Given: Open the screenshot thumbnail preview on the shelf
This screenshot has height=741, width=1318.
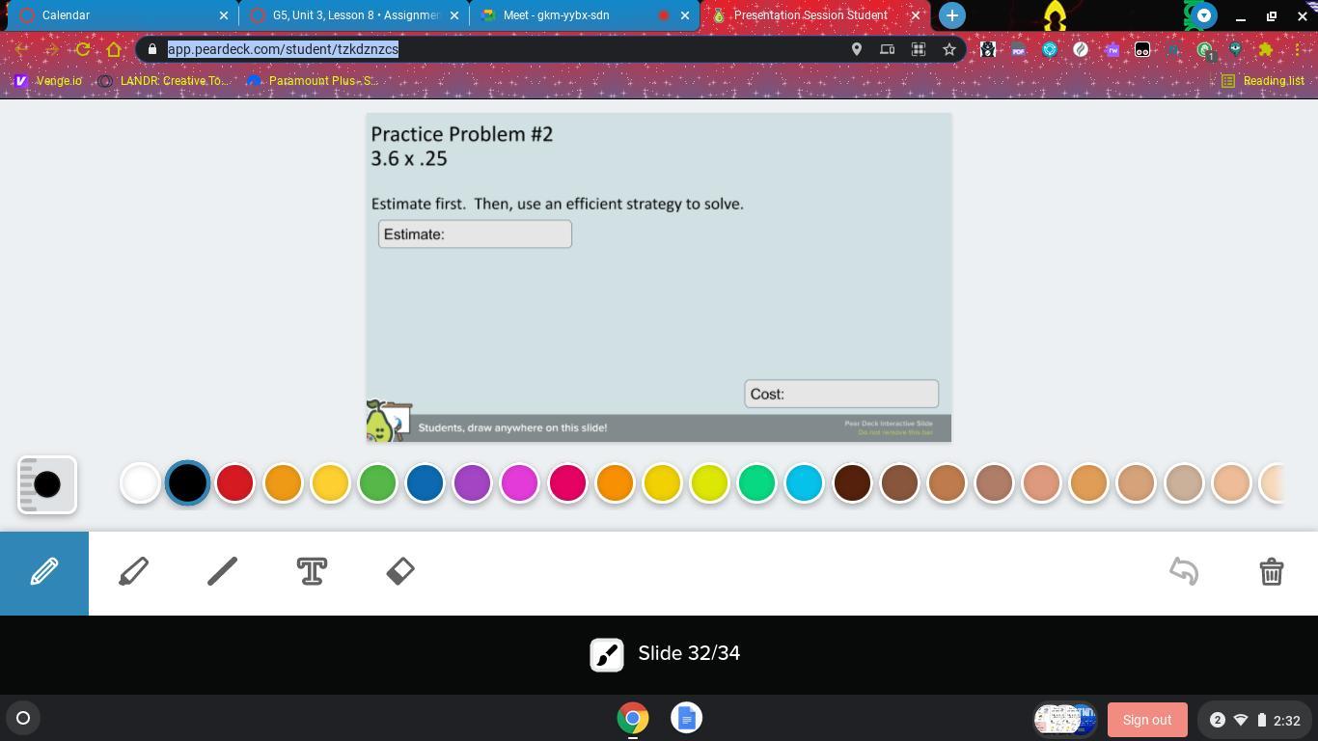Looking at the screenshot, I should 1065,719.
